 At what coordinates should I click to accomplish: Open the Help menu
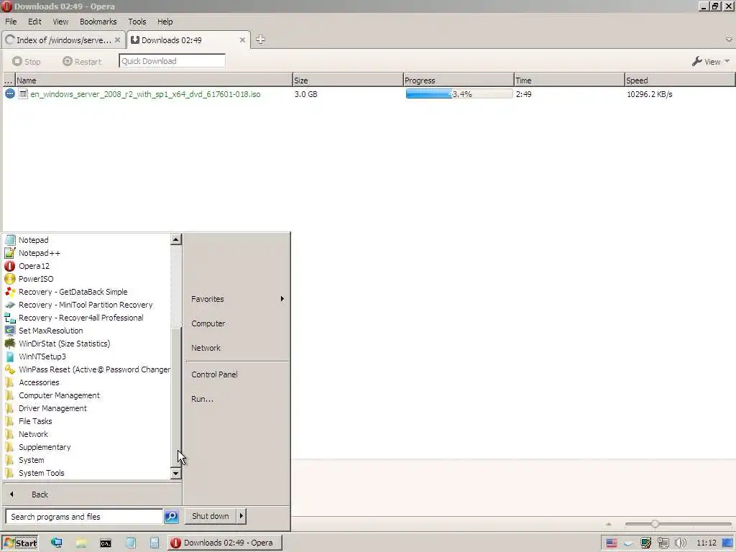tap(165, 22)
